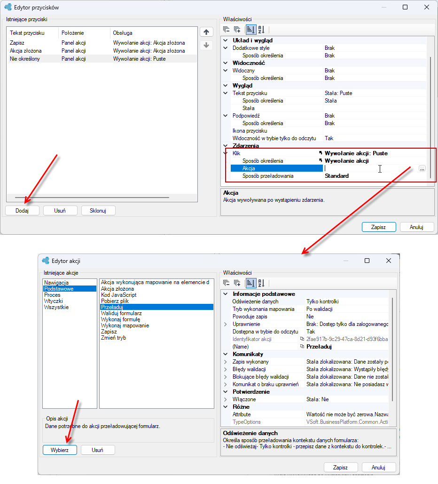The height and width of the screenshot is (484, 438).
Task: Collapse the Komunikaty category
Action: coord(226,354)
